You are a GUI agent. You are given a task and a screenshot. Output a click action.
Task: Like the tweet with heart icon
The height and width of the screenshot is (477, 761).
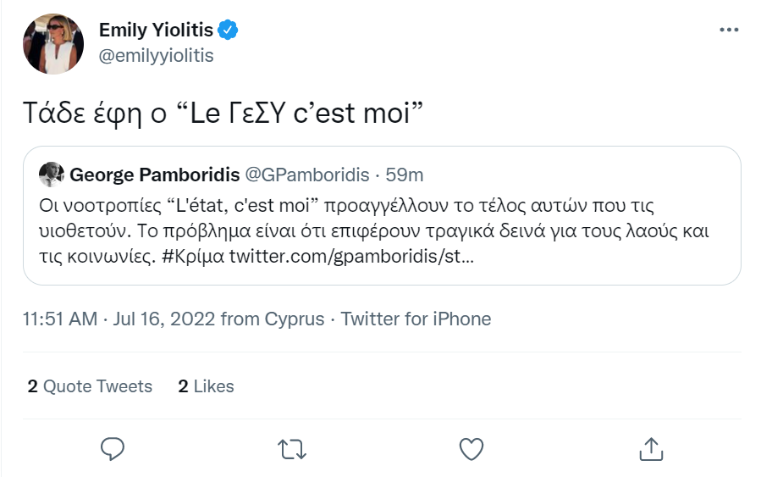(x=471, y=448)
